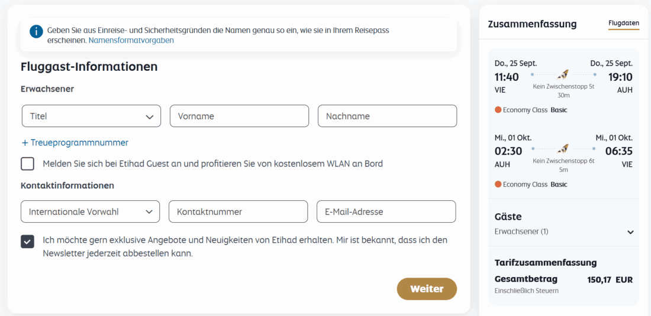The width and height of the screenshot is (651, 316).
Task: Click the Zusammenfassung heading
Action: point(532,24)
